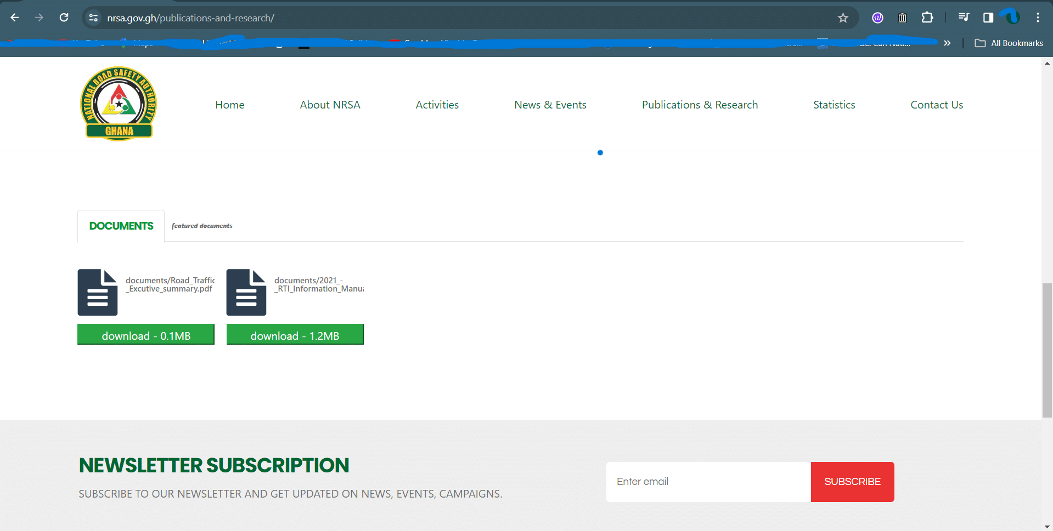Open the extensions puzzle icon
This screenshot has height=531, width=1053.
(927, 18)
